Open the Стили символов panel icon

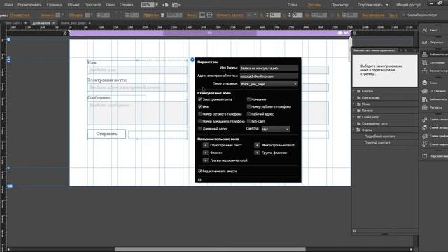pyautogui.click(x=425, y=119)
